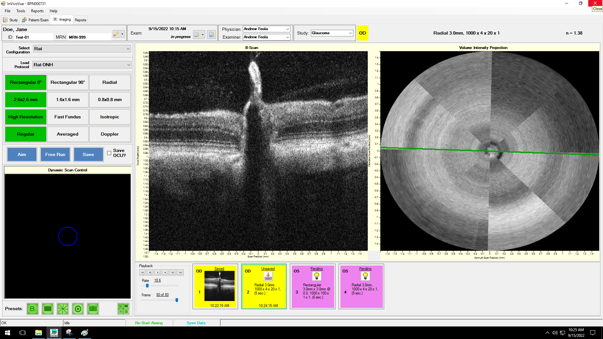Open the Tools menu
This screenshot has height=339, width=603.
click(21, 11)
